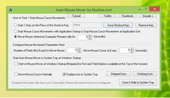This screenshot has width=170, height=98.
Task: Click Number of Pixels value field
Action: click(x=72, y=50)
